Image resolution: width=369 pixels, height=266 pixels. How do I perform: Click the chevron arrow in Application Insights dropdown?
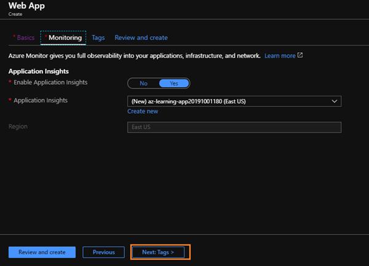(x=335, y=101)
